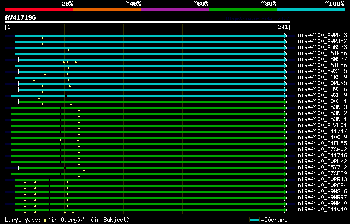Click the purple ~60% identity legend segment
The image size is (350, 224).
[175, 10]
